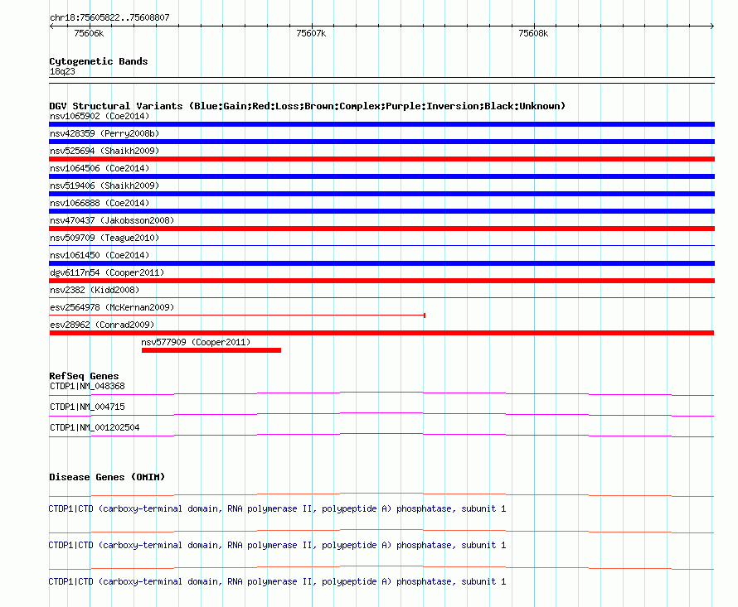
Task: Open the Disease Genes (OMIM) heading
Action: [x=107, y=477]
